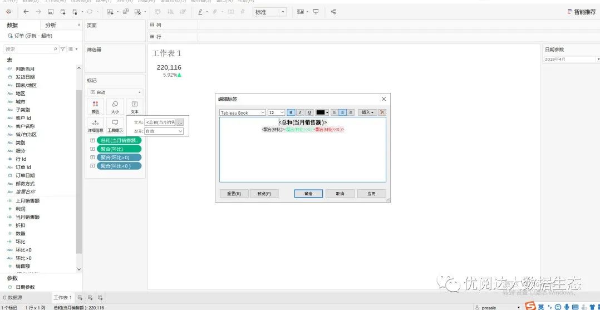Click the ellipsis button beside 文本 field

point(180,122)
